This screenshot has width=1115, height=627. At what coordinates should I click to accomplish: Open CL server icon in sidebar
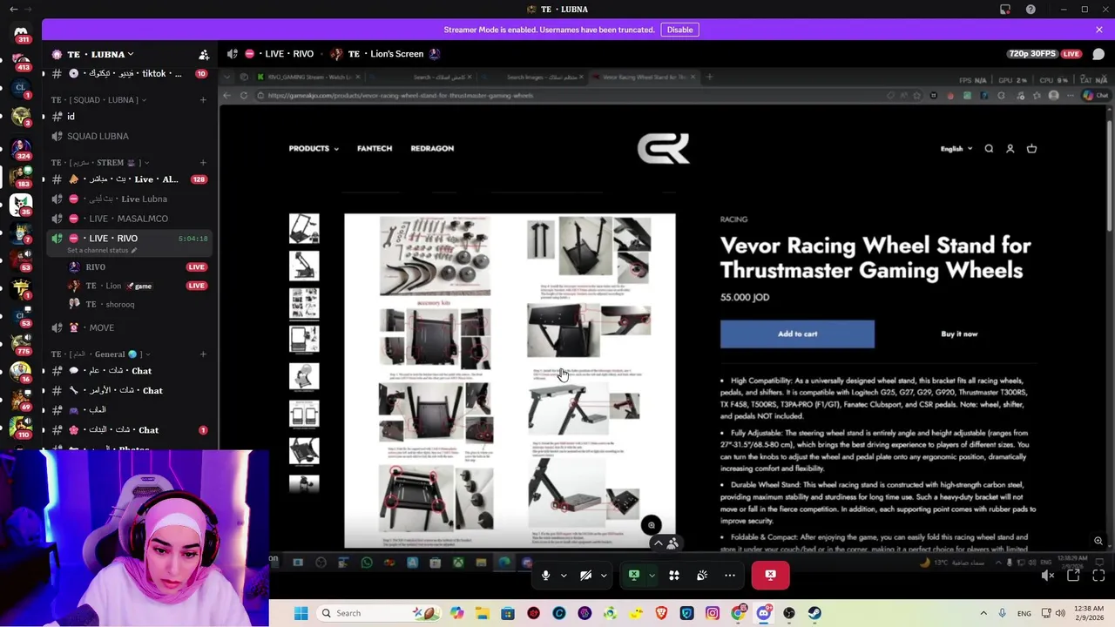click(x=21, y=88)
